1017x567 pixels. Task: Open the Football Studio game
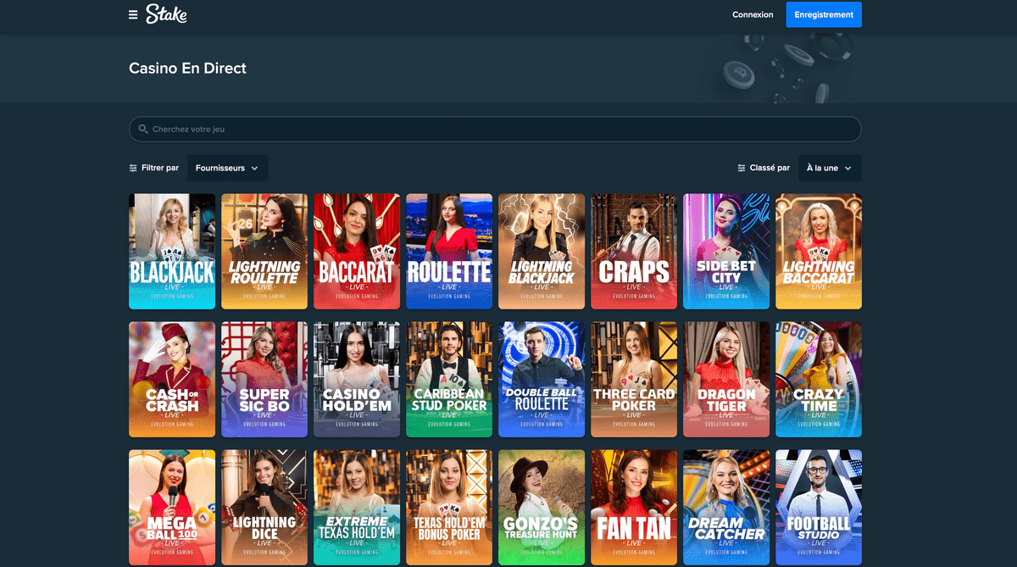click(819, 508)
